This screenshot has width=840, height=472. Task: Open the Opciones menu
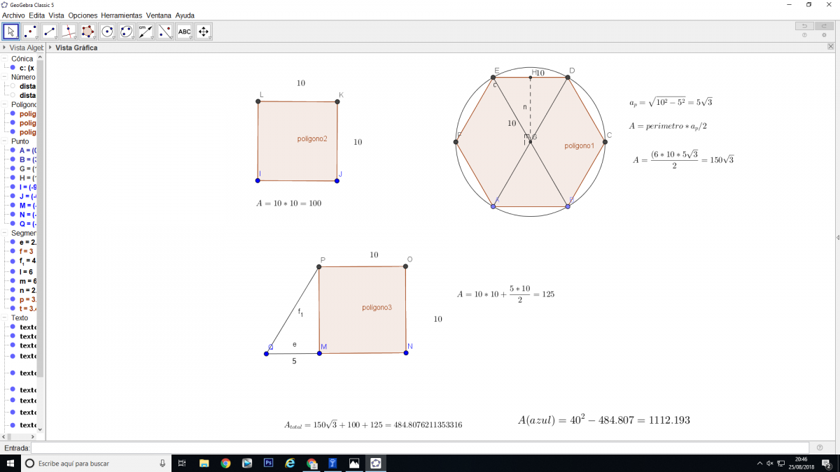(83, 15)
